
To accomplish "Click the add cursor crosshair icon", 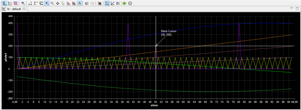I will [68, 3].
